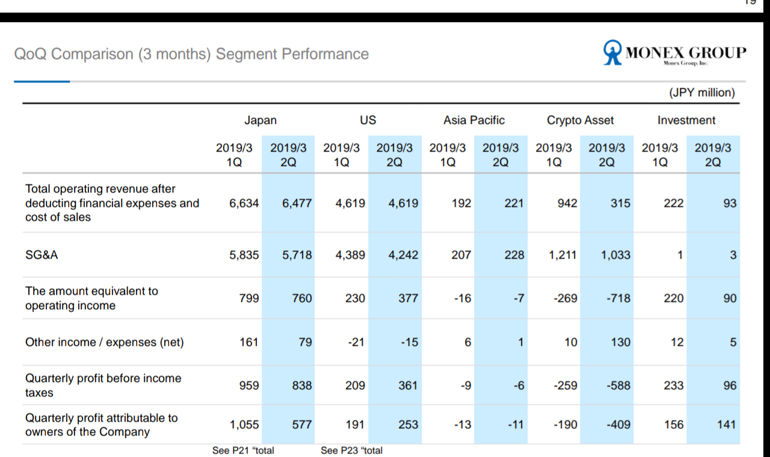Click Japan 1Q operating income equivalent 799
The image size is (770, 457).
point(249,298)
